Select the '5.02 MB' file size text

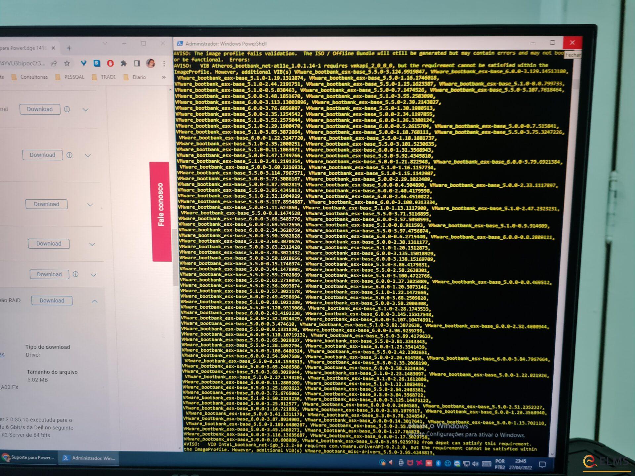37,380
